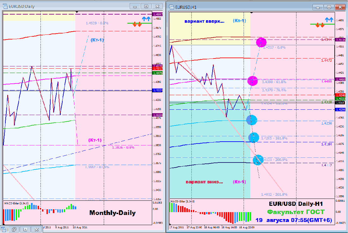348x233 pixels.
Task: Click Fibonacci label '1.4370 - 76.4%'
Action: click(274, 90)
